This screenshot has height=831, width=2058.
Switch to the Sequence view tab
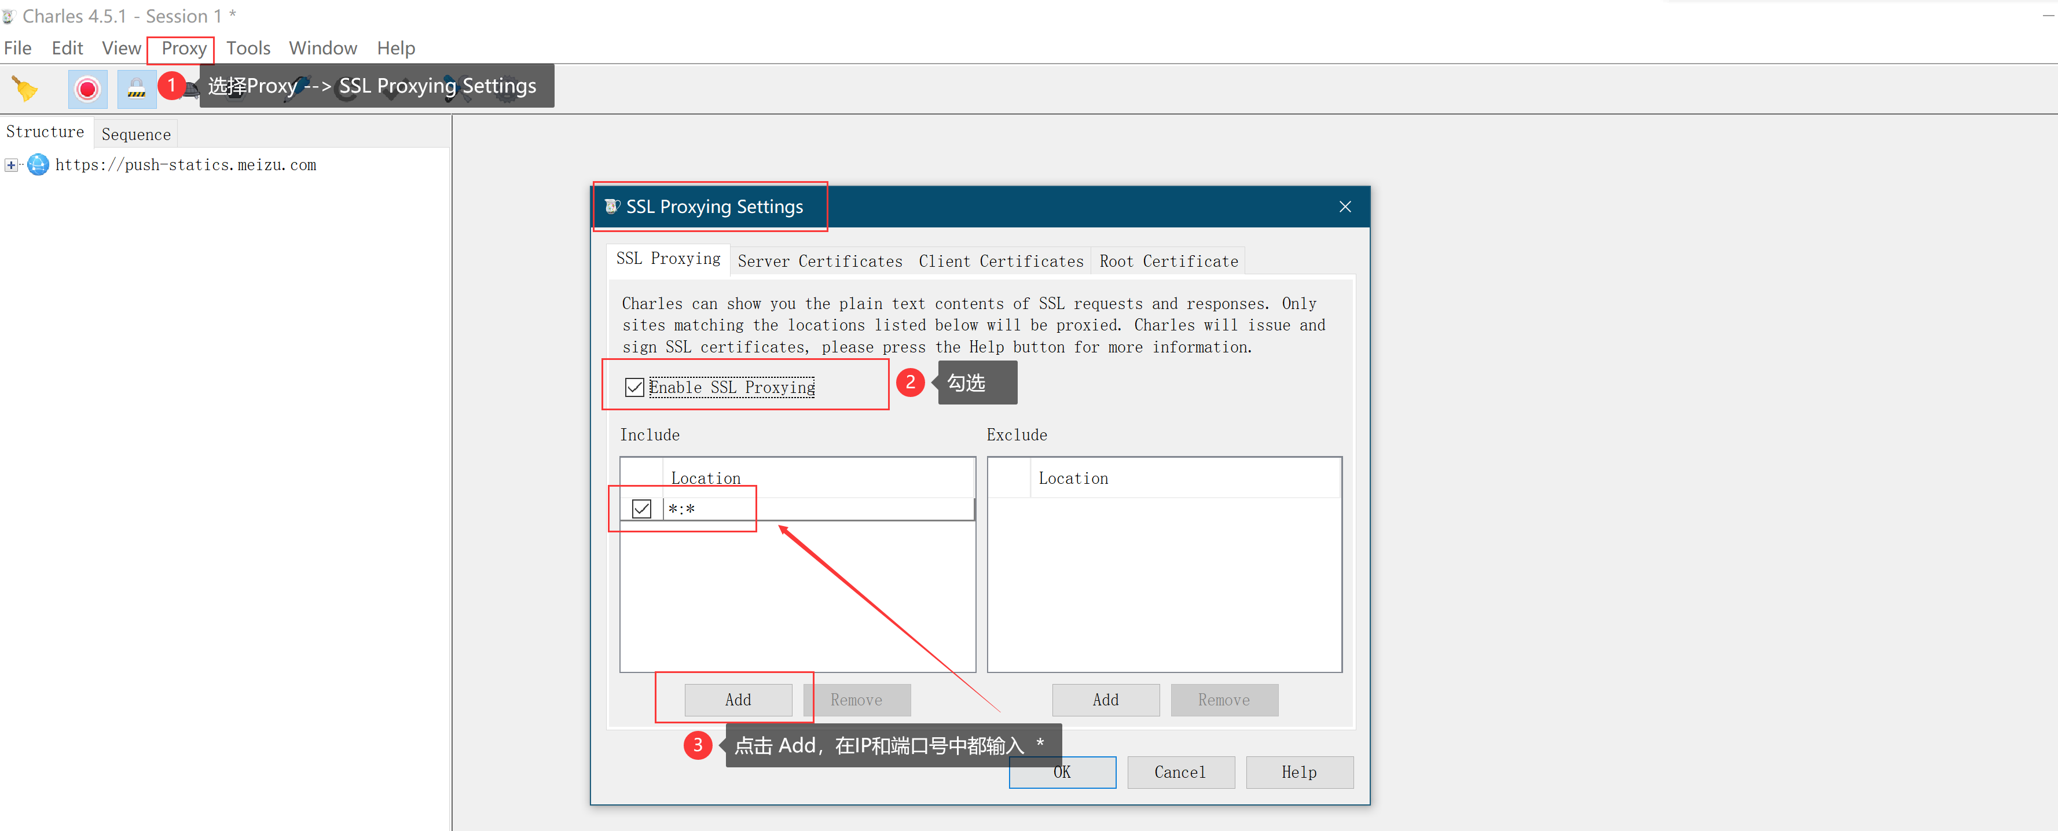[136, 135]
